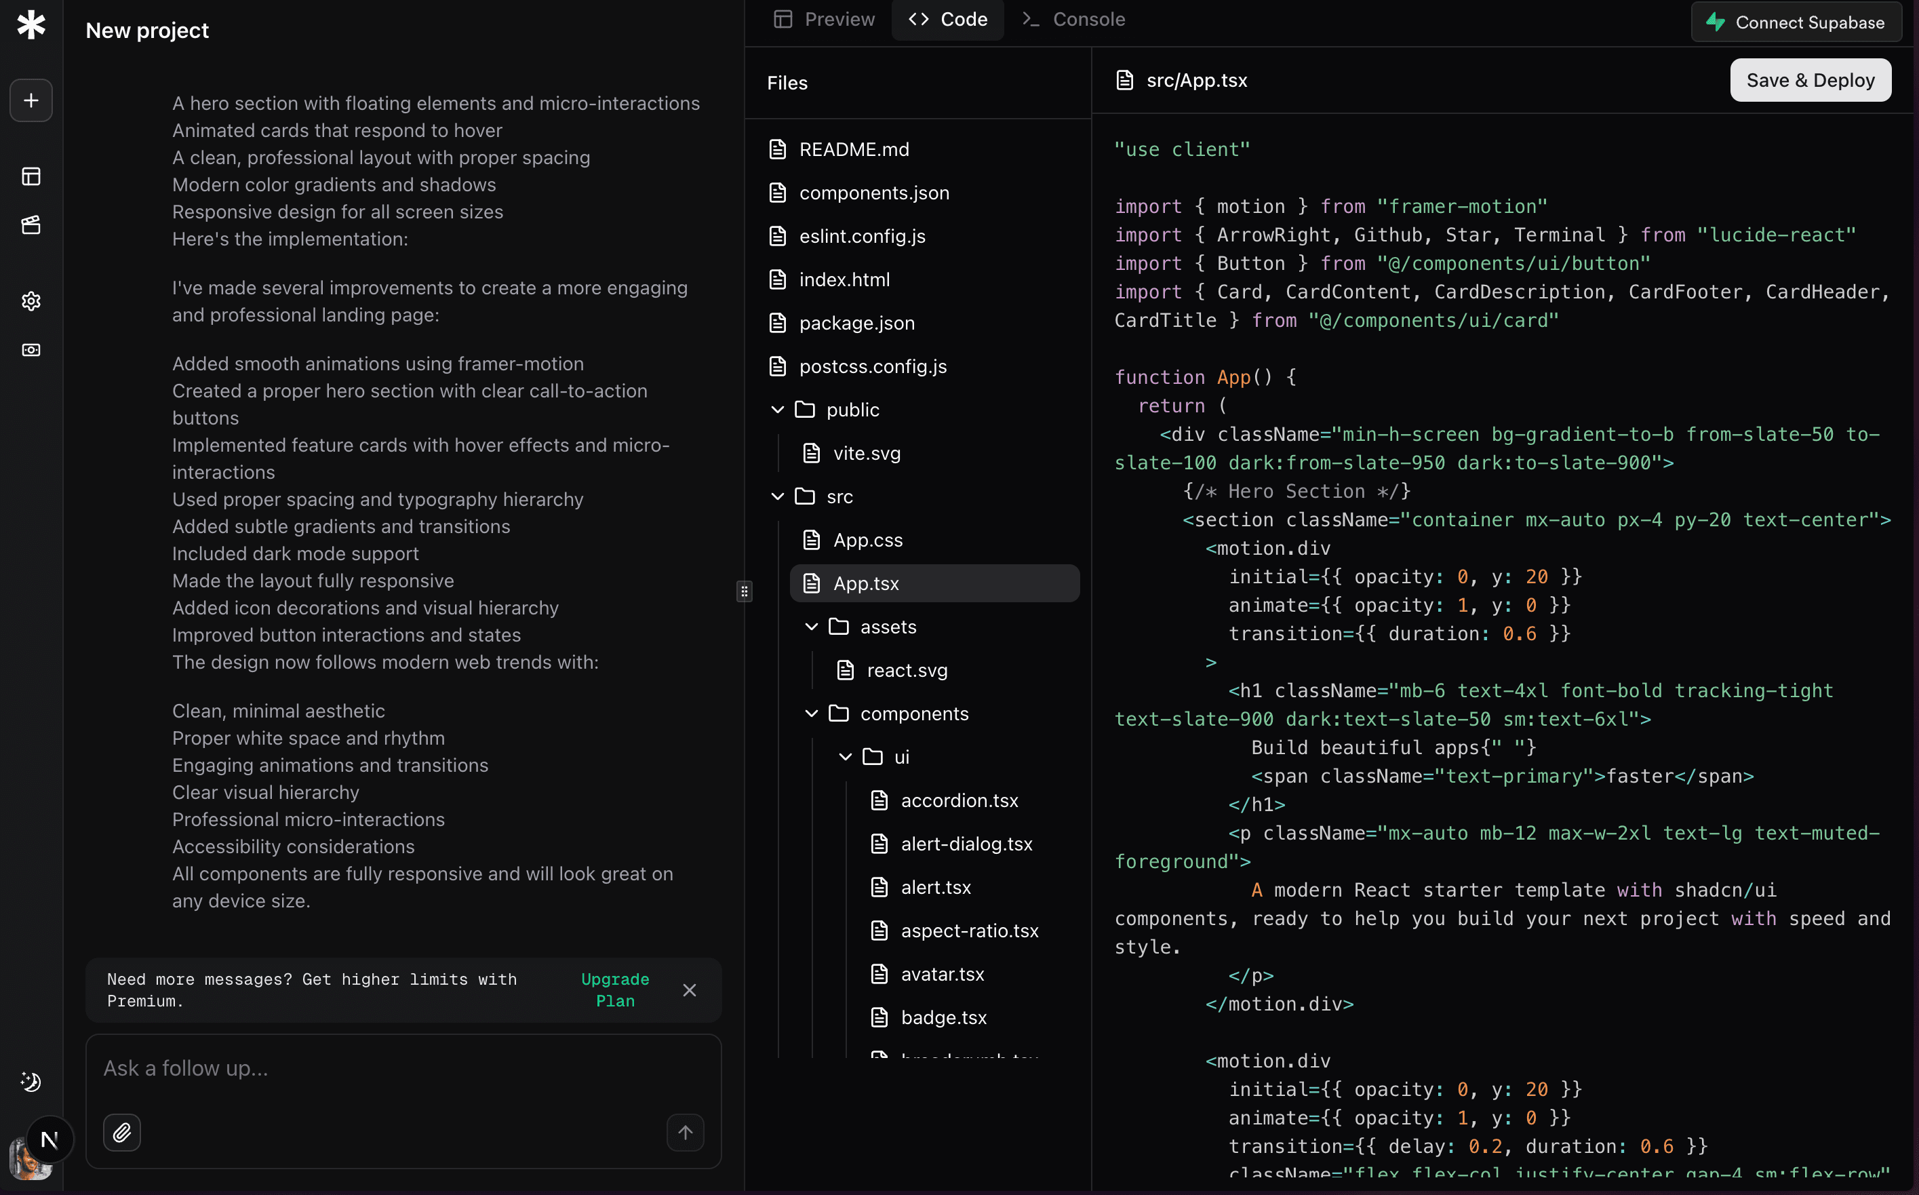Click the public folder icon
The height and width of the screenshot is (1195, 1919).
click(805, 410)
